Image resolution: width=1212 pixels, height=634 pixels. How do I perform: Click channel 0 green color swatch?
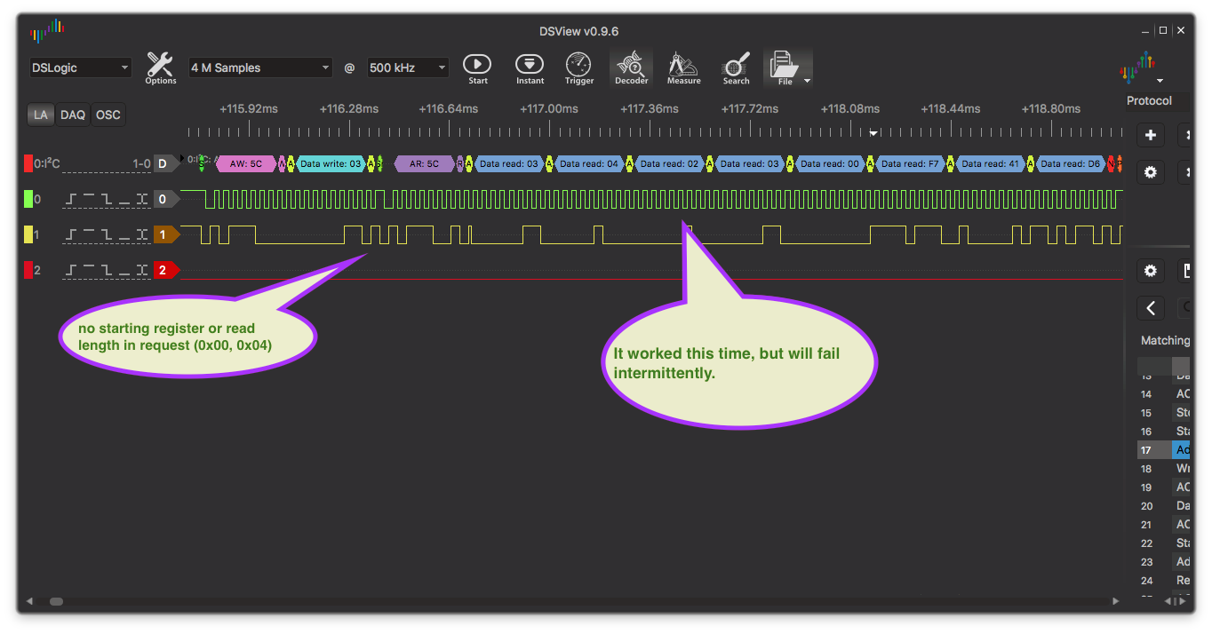(x=28, y=199)
